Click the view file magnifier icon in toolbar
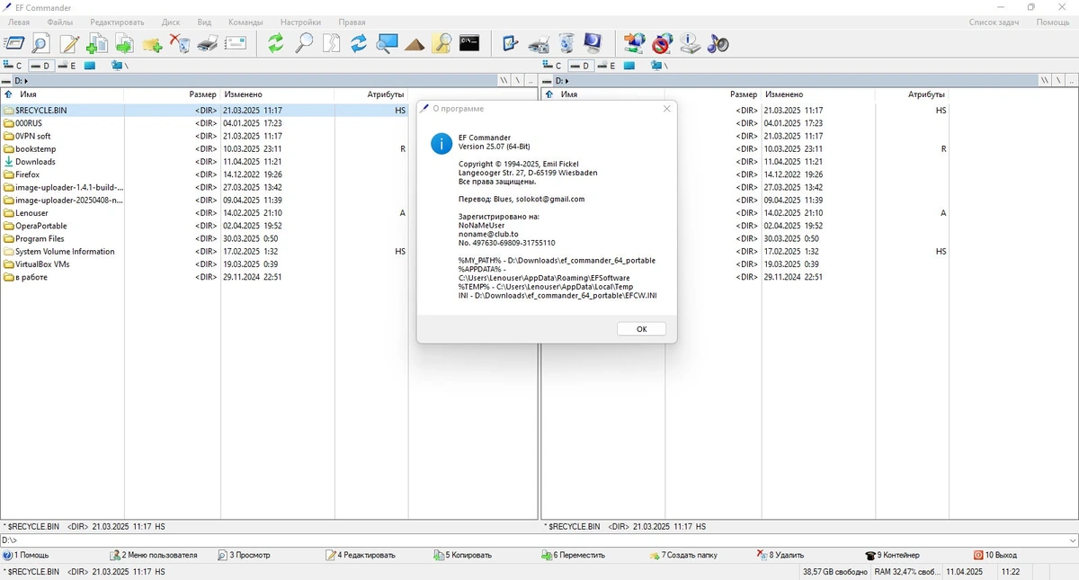The width and height of the screenshot is (1079, 580). coord(41,43)
